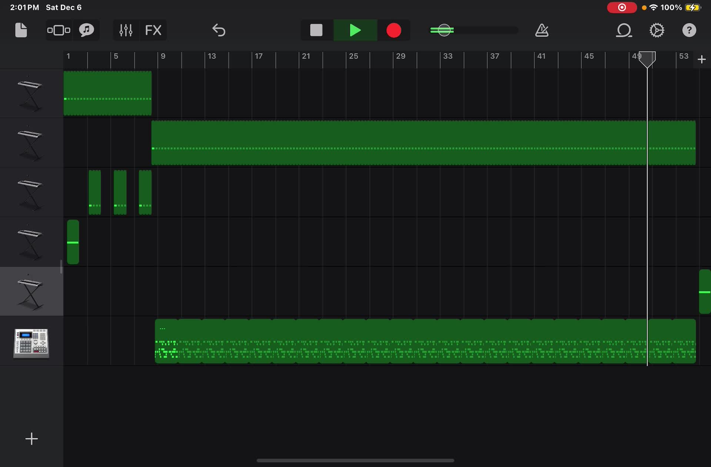Add a new track with plus button
This screenshot has width=711, height=467.
click(x=31, y=439)
